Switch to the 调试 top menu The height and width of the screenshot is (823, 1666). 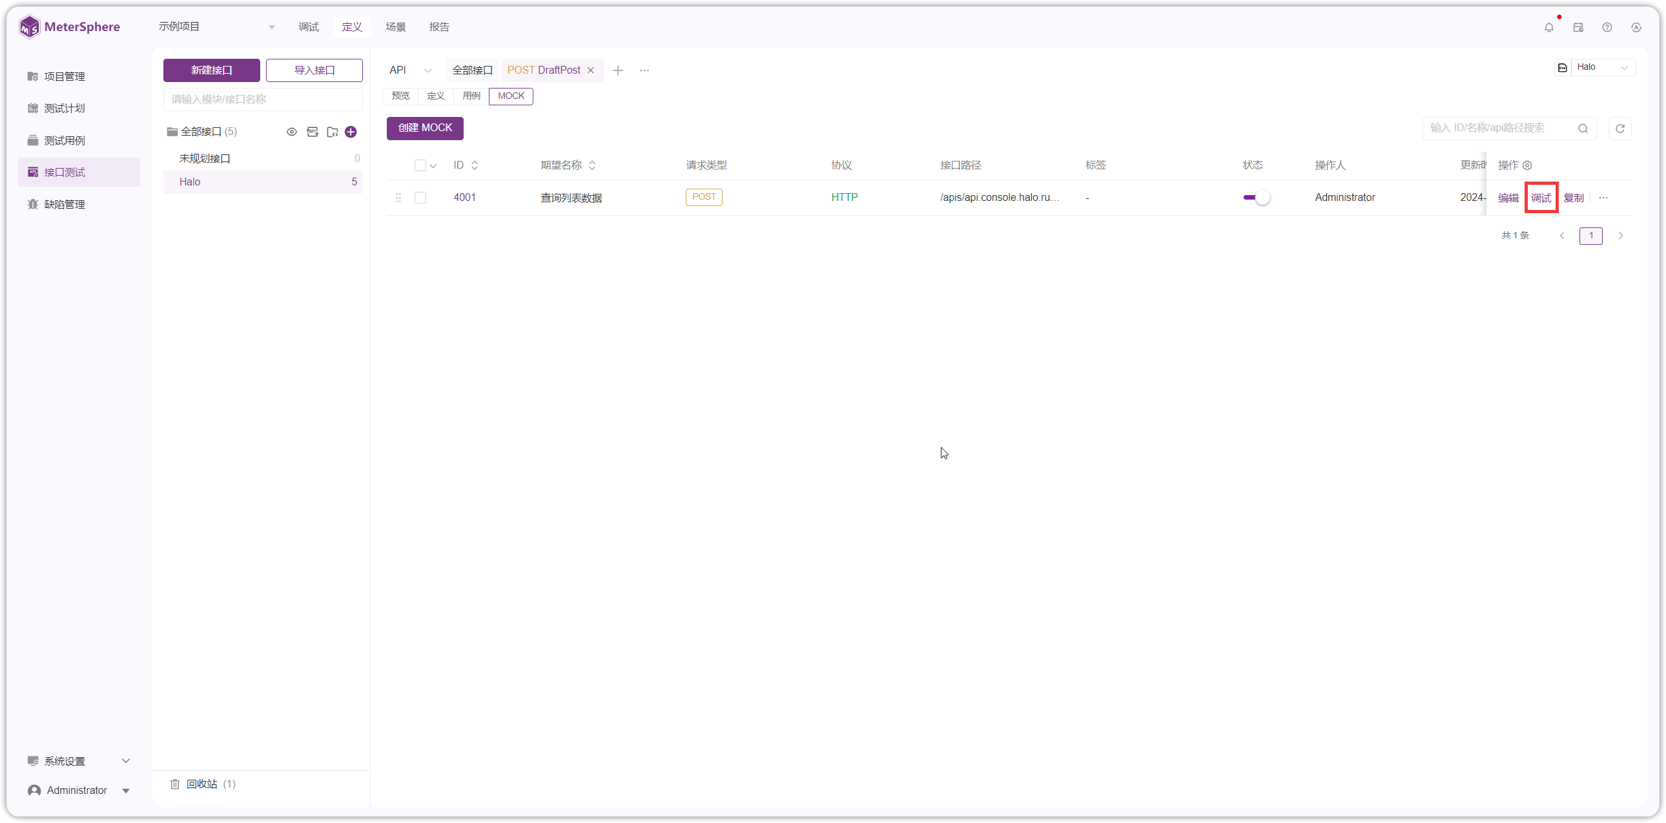(309, 27)
